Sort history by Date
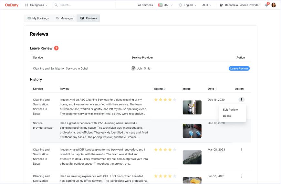 (212, 89)
